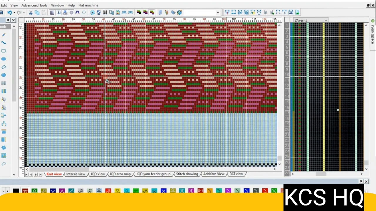The height and width of the screenshot is (211, 376).
Task: Click the yarn panel horizontal scrollbar thumb
Action: pos(321,174)
